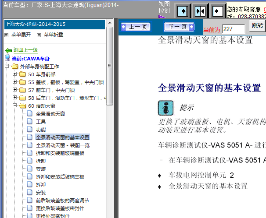Click the 视图控制 label

[164, 7]
